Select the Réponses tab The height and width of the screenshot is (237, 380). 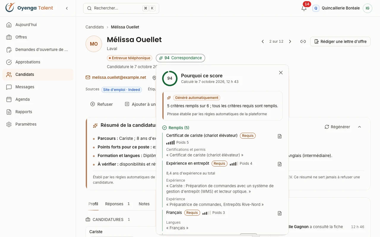tap(118, 204)
